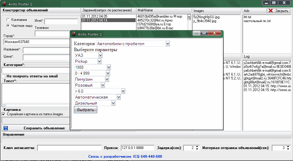Toggle Не получать ответы на email checkbox
Image resolution: width=293 pixels, height=161 pixels.
(x=3, y=76)
